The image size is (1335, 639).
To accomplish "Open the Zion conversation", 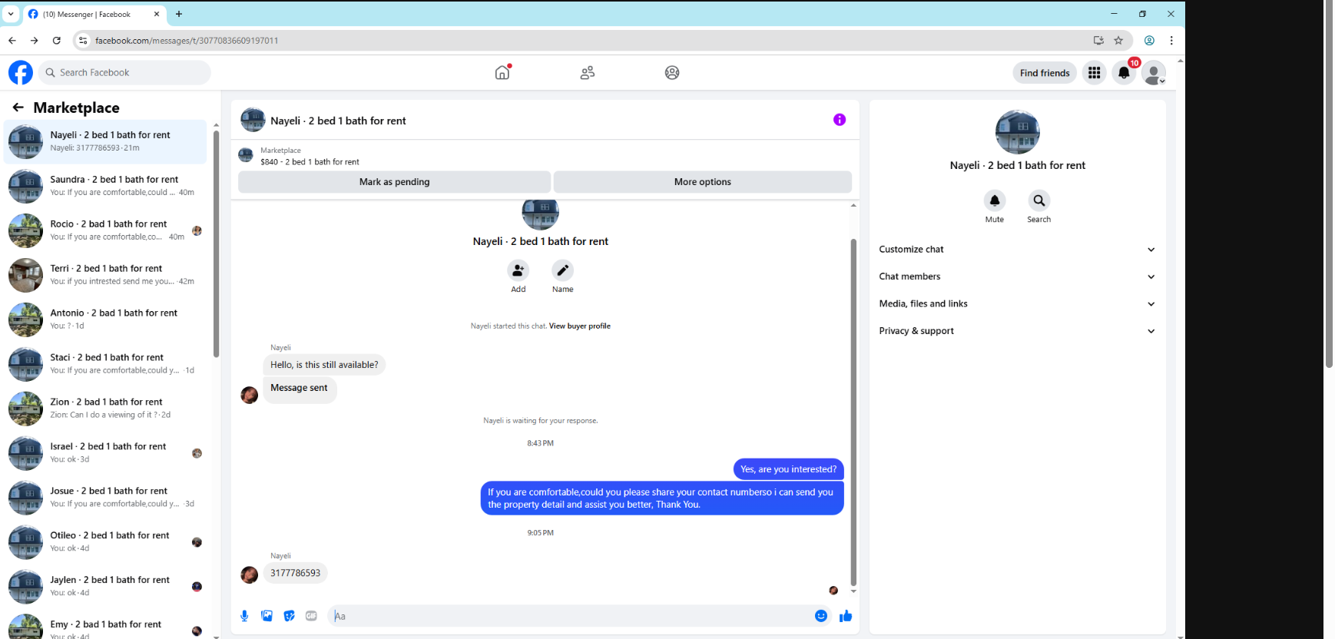I will pyautogui.click(x=105, y=409).
